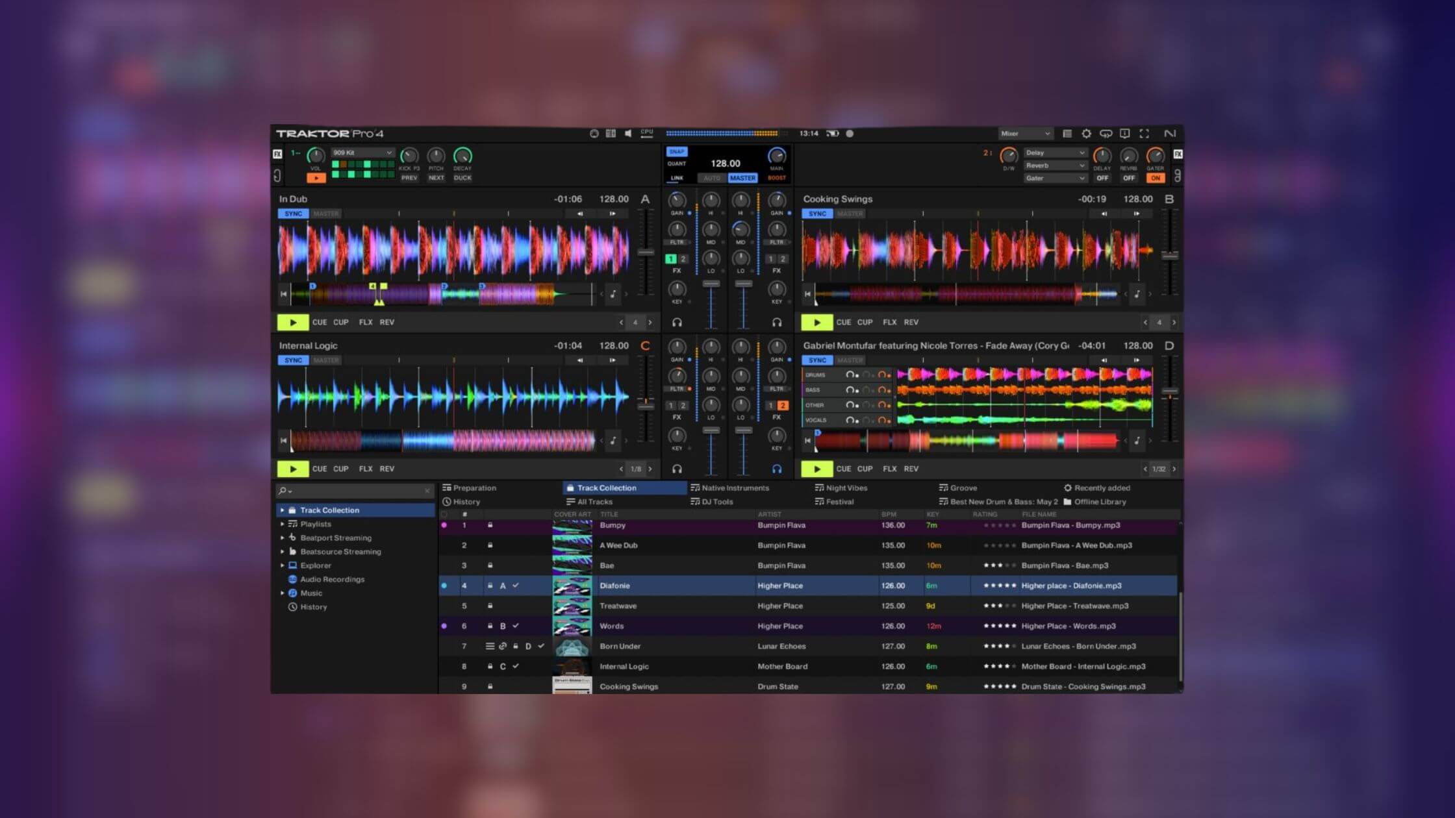This screenshot has height=818, width=1455.
Task: Select Recently added favorites tab
Action: [1096, 488]
